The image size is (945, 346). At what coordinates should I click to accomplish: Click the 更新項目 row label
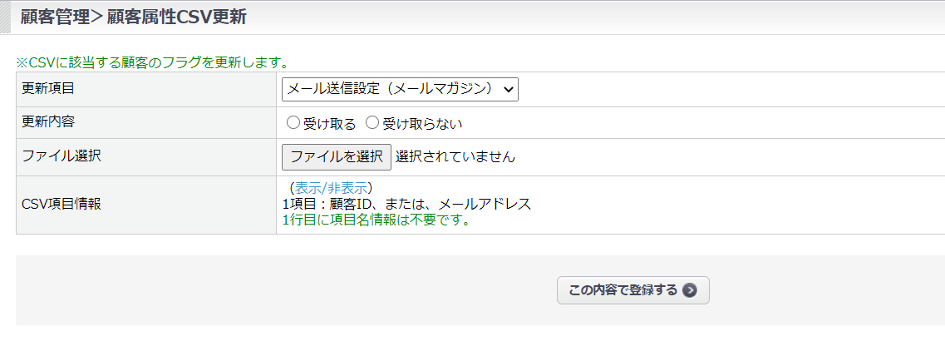click(48, 87)
